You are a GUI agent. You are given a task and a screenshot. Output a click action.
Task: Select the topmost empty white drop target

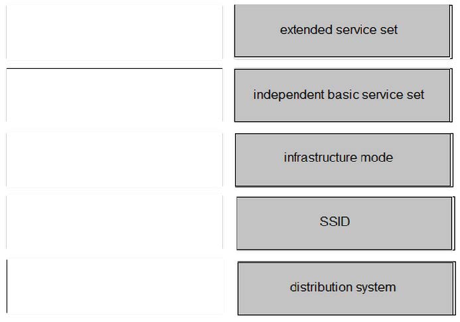pos(114,32)
